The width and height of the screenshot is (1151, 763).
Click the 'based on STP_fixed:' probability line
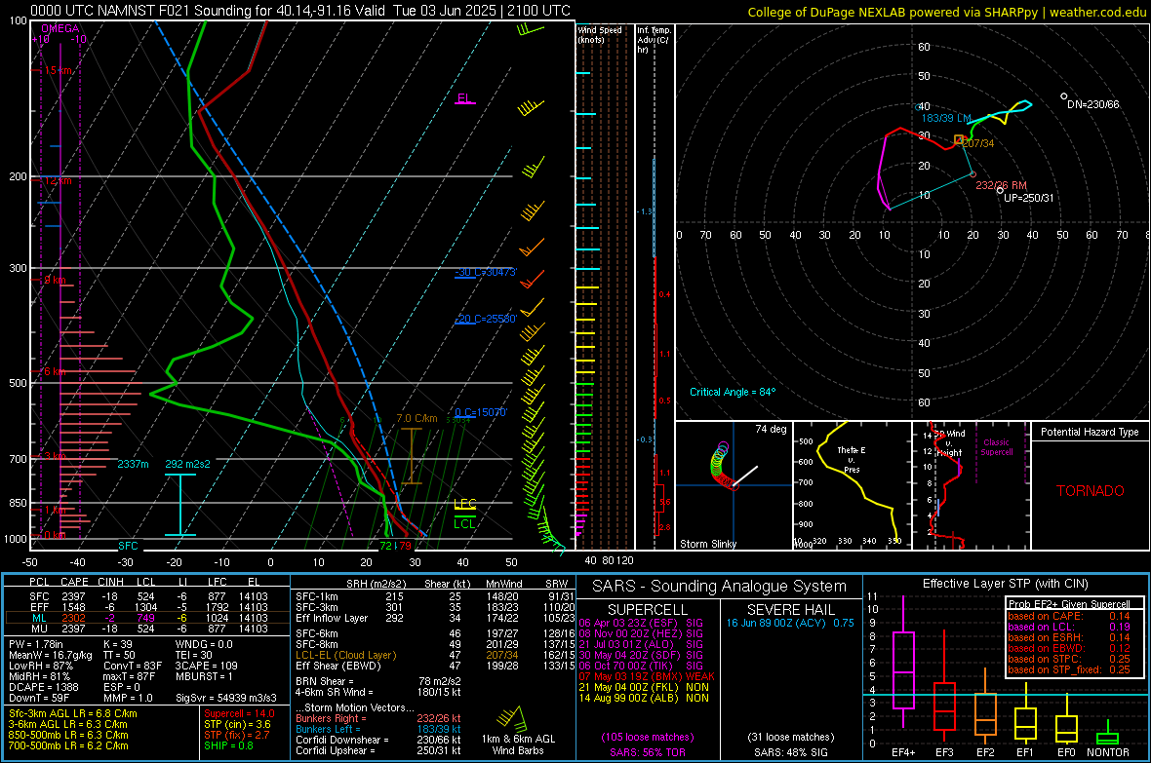(1069, 669)
